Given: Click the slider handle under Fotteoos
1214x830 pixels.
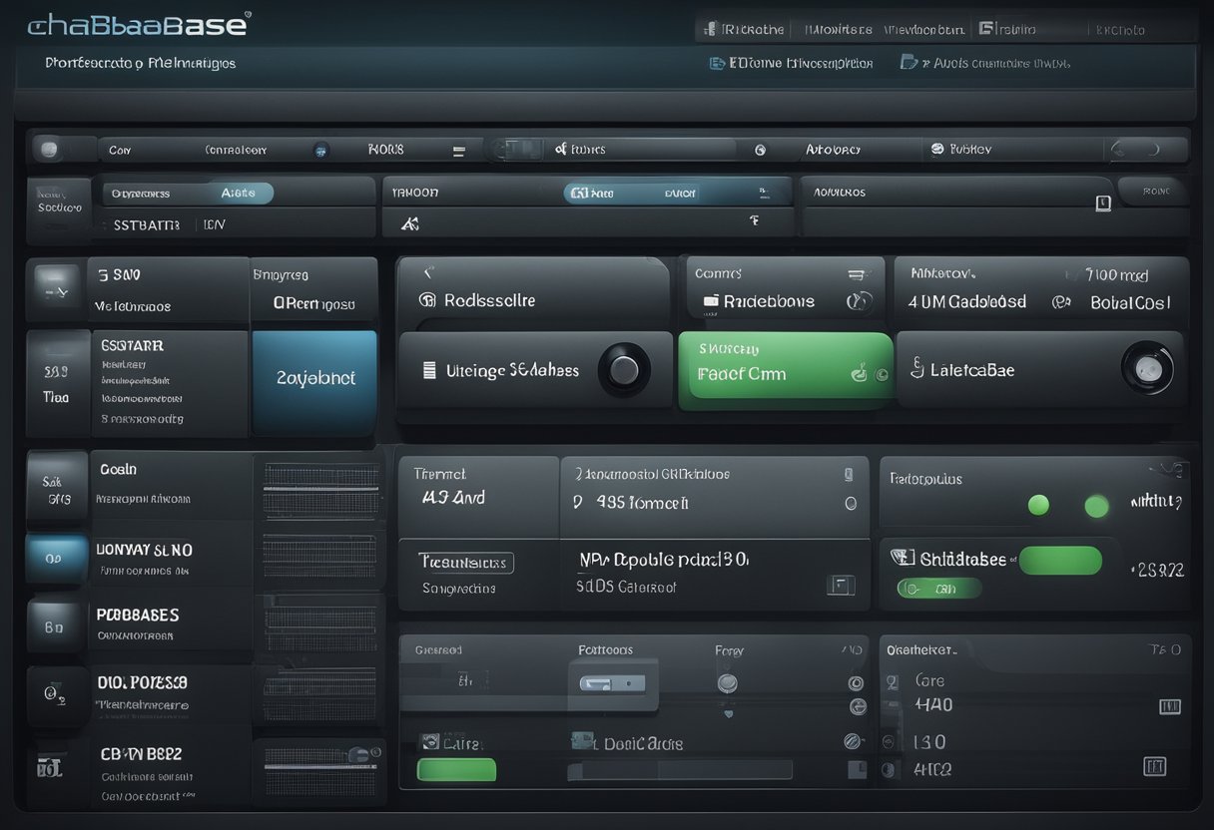Looking at the screenshot, I should (x=611, y=684).
